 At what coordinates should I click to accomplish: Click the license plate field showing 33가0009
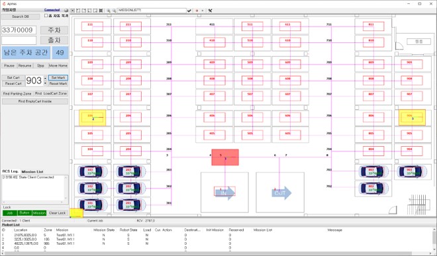coord(19,30)
